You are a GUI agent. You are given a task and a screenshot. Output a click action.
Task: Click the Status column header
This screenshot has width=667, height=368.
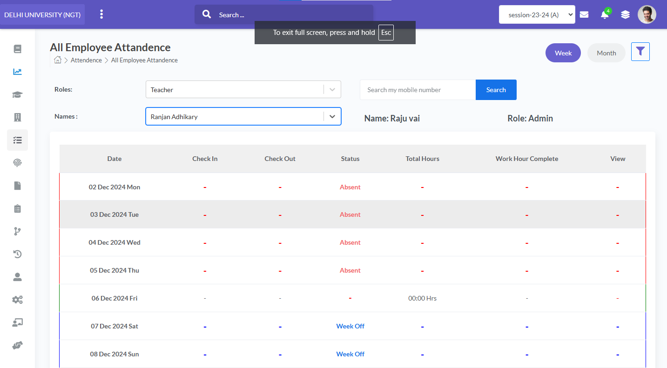coord(350,159)
